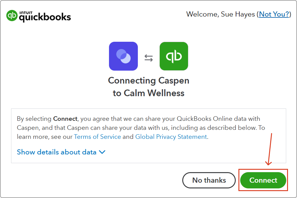Open the Global Privacy Statement link
The height and width of the screenshot is (198, 297).
click(x=171, y=137)
